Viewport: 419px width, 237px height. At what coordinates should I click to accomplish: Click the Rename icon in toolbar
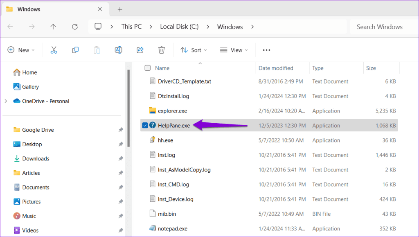point(118,50)
